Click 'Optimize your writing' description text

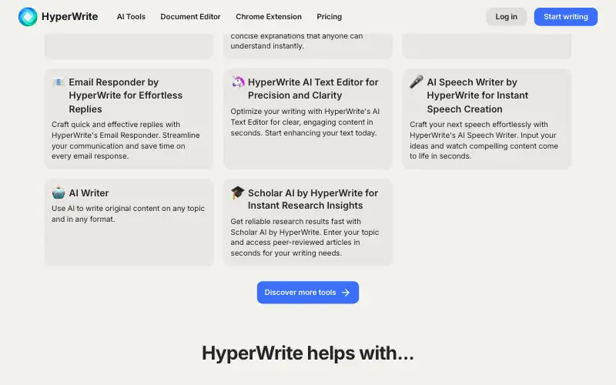(x=305, y=122)
